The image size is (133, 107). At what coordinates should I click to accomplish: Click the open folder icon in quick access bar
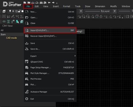click(x=29, y=3)
